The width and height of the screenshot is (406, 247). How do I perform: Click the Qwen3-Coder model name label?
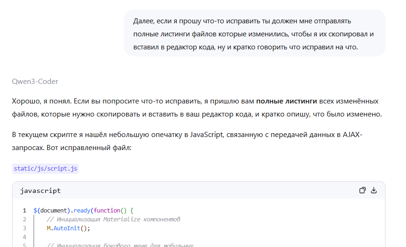35,81
